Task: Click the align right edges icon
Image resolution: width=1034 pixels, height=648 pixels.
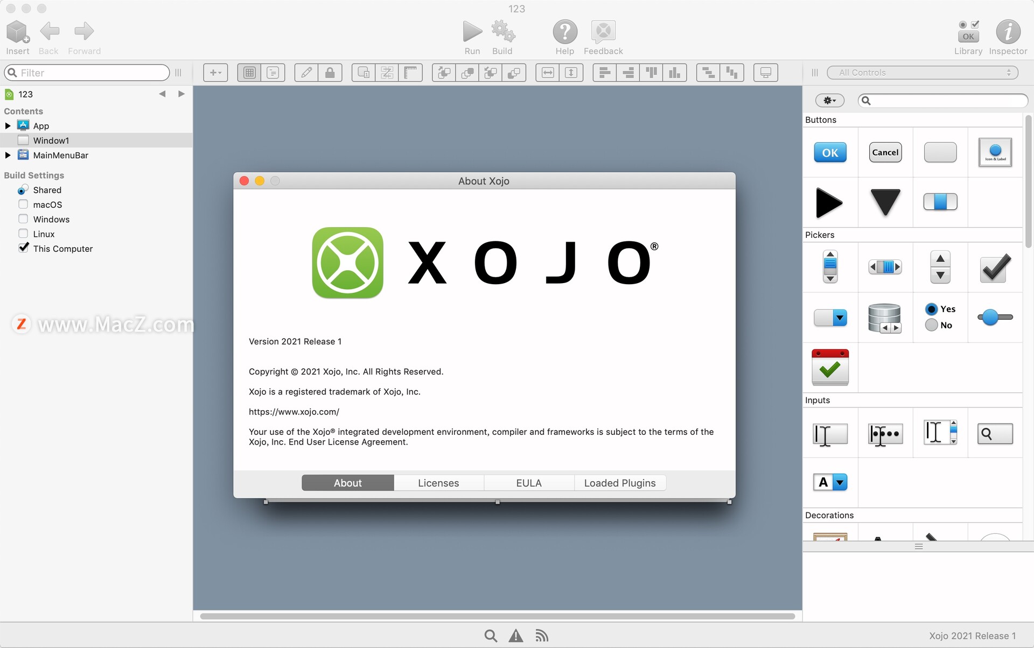Action: (628, 73)
